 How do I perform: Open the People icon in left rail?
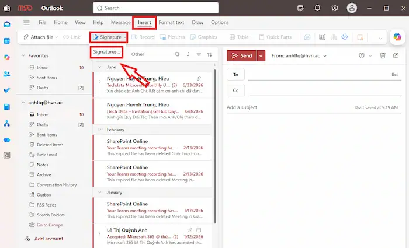click(7, 74)
